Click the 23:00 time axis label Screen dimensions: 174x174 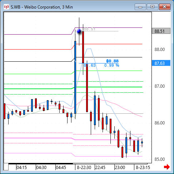tap(120, 168)
